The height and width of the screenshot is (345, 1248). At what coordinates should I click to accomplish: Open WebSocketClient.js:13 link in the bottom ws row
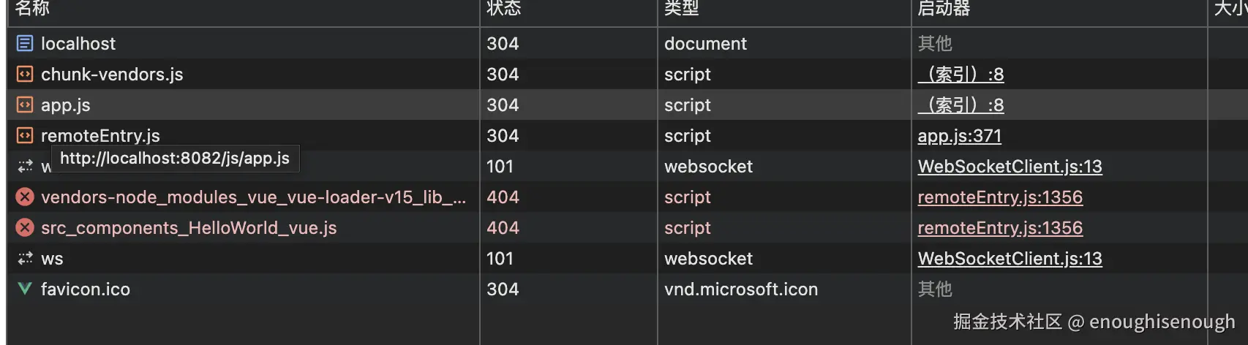point(1010,259)
